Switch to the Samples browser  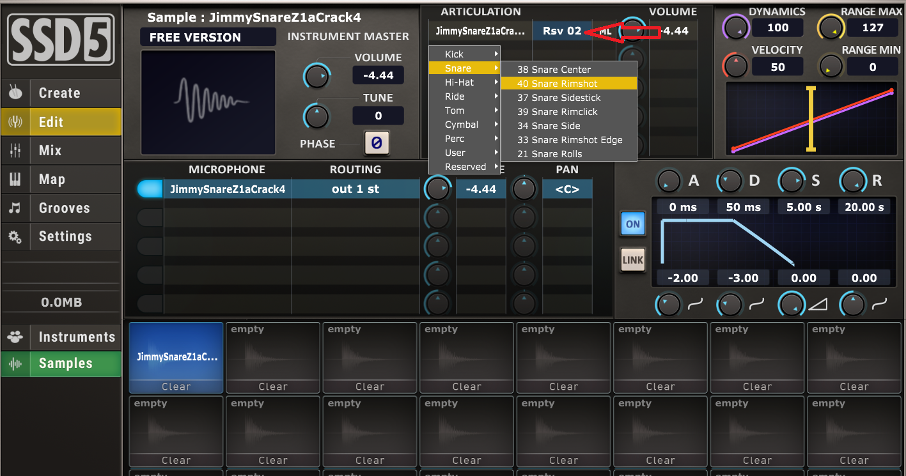coord(61,364)
